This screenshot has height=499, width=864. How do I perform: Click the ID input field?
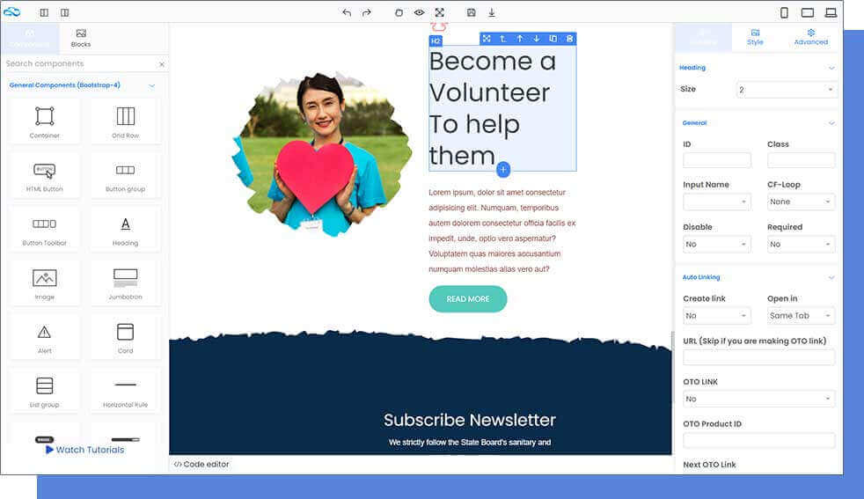(717, 160)
